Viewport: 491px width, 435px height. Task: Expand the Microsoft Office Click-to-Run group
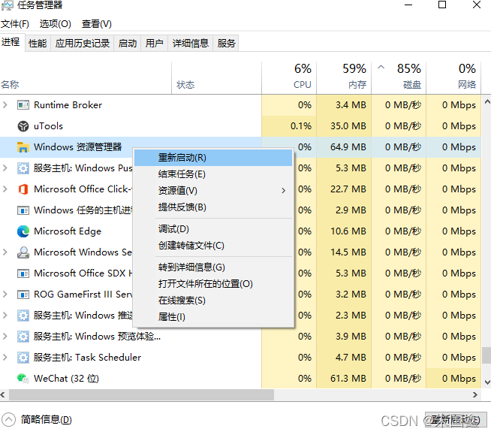click(x=5, y=189)
